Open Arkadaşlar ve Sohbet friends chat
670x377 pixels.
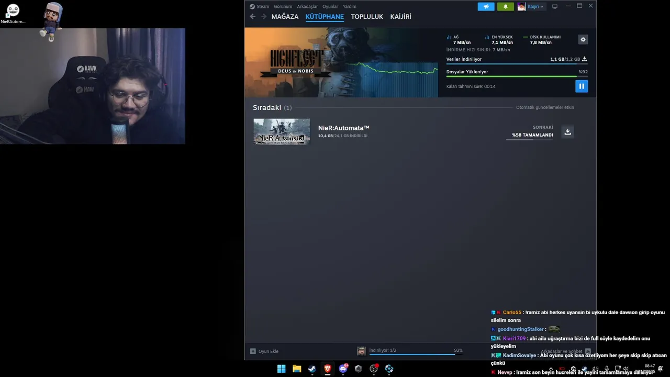(566, 351)
